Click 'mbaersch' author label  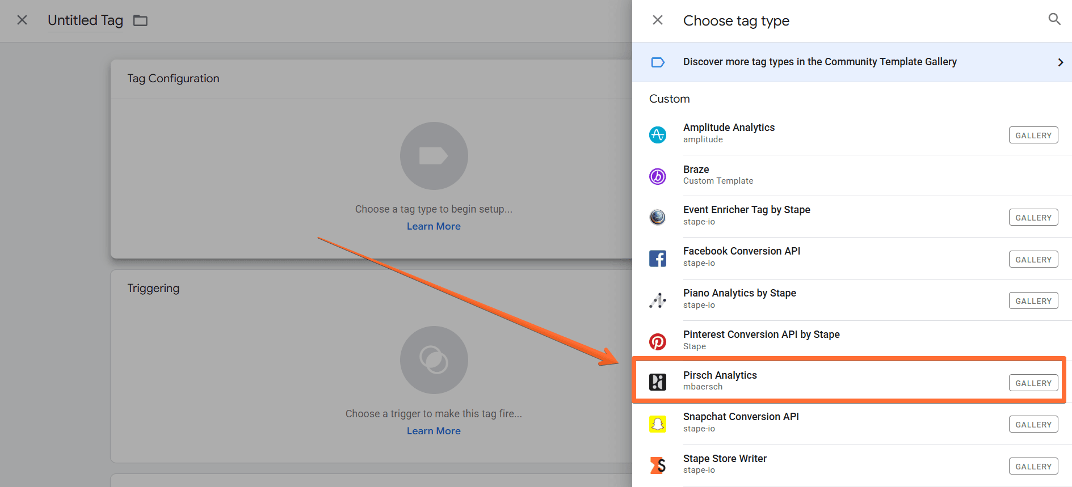pyautogui.click(x=703, y=387)
